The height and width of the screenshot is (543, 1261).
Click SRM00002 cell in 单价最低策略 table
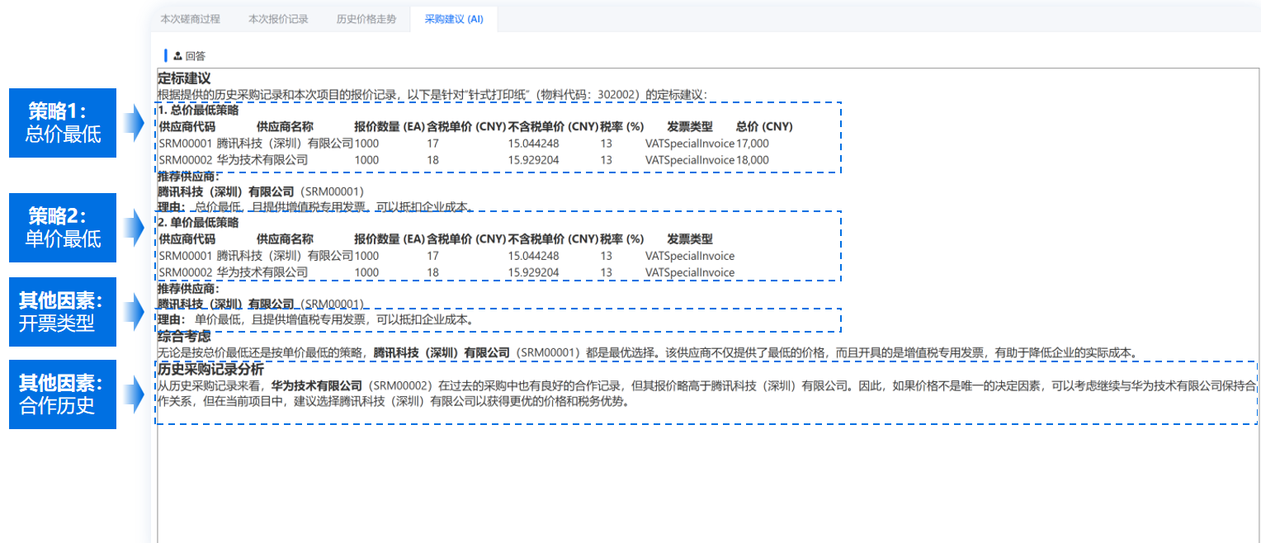(x=186, y=272)
